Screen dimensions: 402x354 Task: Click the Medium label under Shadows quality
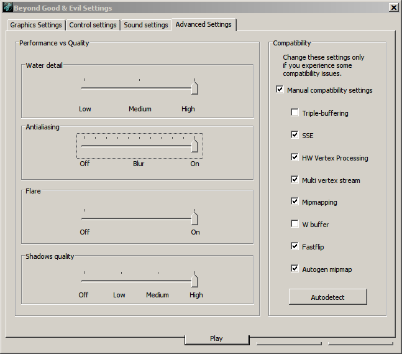coord(157,295)
